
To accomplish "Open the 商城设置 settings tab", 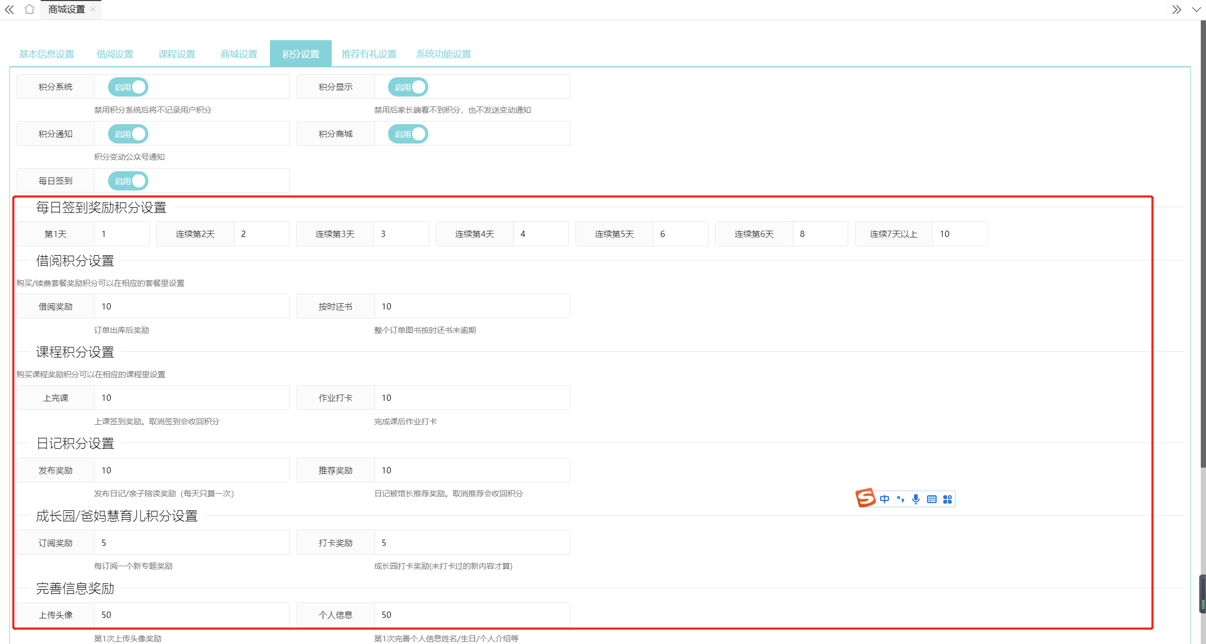I will 239,54.
